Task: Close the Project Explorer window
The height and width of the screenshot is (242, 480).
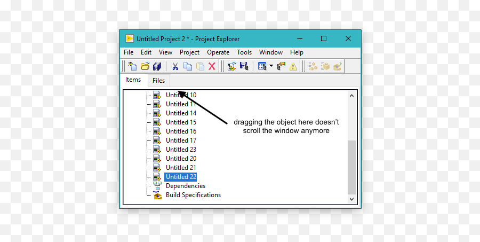Action: click(348, 38)
